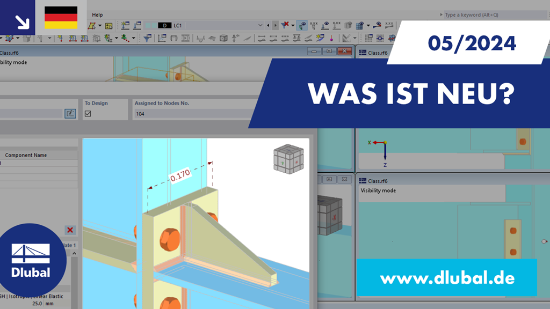Click the grey diagonal work plane icon

346,38
